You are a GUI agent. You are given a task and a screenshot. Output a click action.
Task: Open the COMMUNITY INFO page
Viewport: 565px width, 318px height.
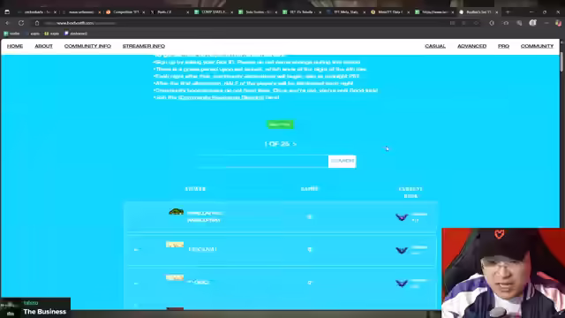click(87, 46)
